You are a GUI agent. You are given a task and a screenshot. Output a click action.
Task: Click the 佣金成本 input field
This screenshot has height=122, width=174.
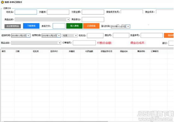click(165, 12)
